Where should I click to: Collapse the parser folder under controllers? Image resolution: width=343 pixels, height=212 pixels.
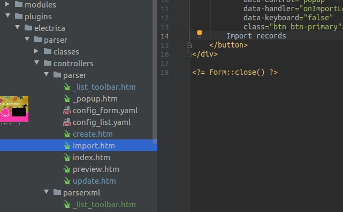[46, 74]
